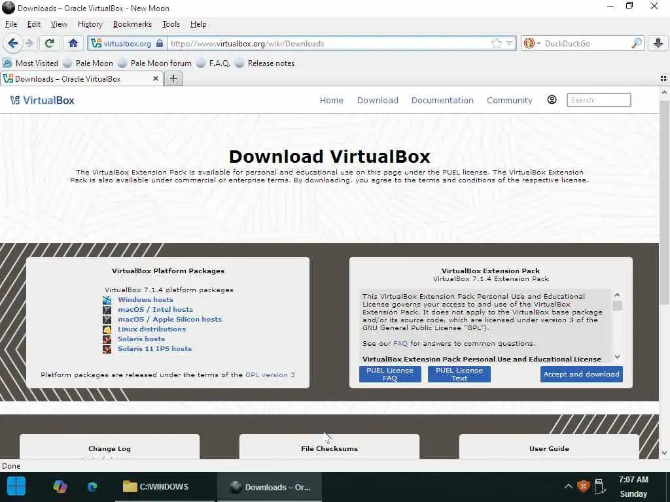Click the Windows hosts icon

107,300
